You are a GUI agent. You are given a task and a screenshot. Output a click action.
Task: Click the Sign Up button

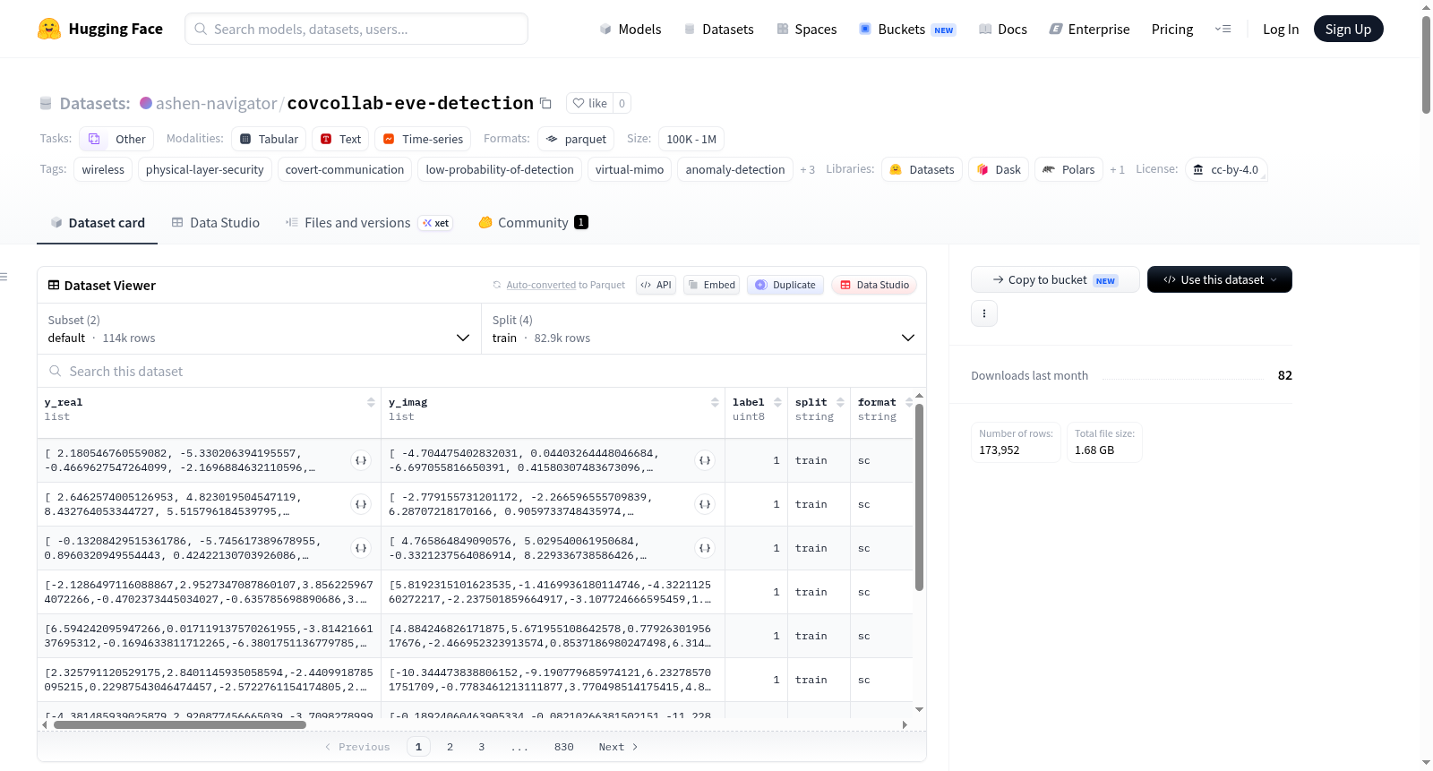tap(1348, 29)
